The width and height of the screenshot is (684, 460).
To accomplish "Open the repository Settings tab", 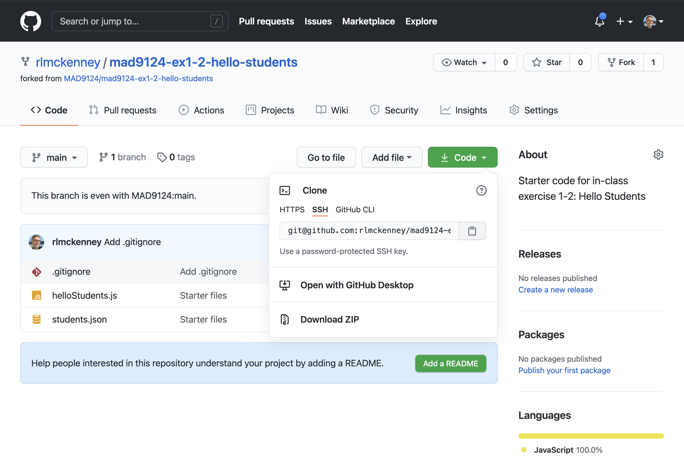I will [534, 110].
